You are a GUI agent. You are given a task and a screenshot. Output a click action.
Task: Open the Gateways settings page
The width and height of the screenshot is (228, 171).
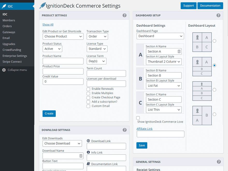click(x=9, y=32)
